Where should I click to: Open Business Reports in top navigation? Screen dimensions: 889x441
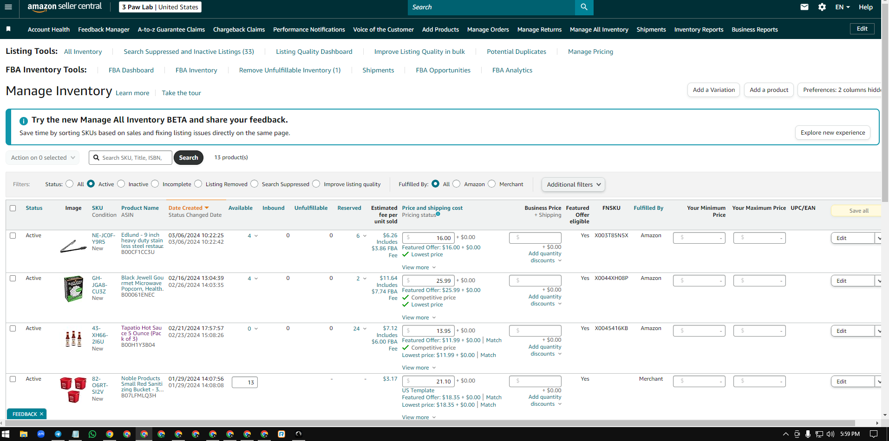pyautogui.click(x=755, y=29)
